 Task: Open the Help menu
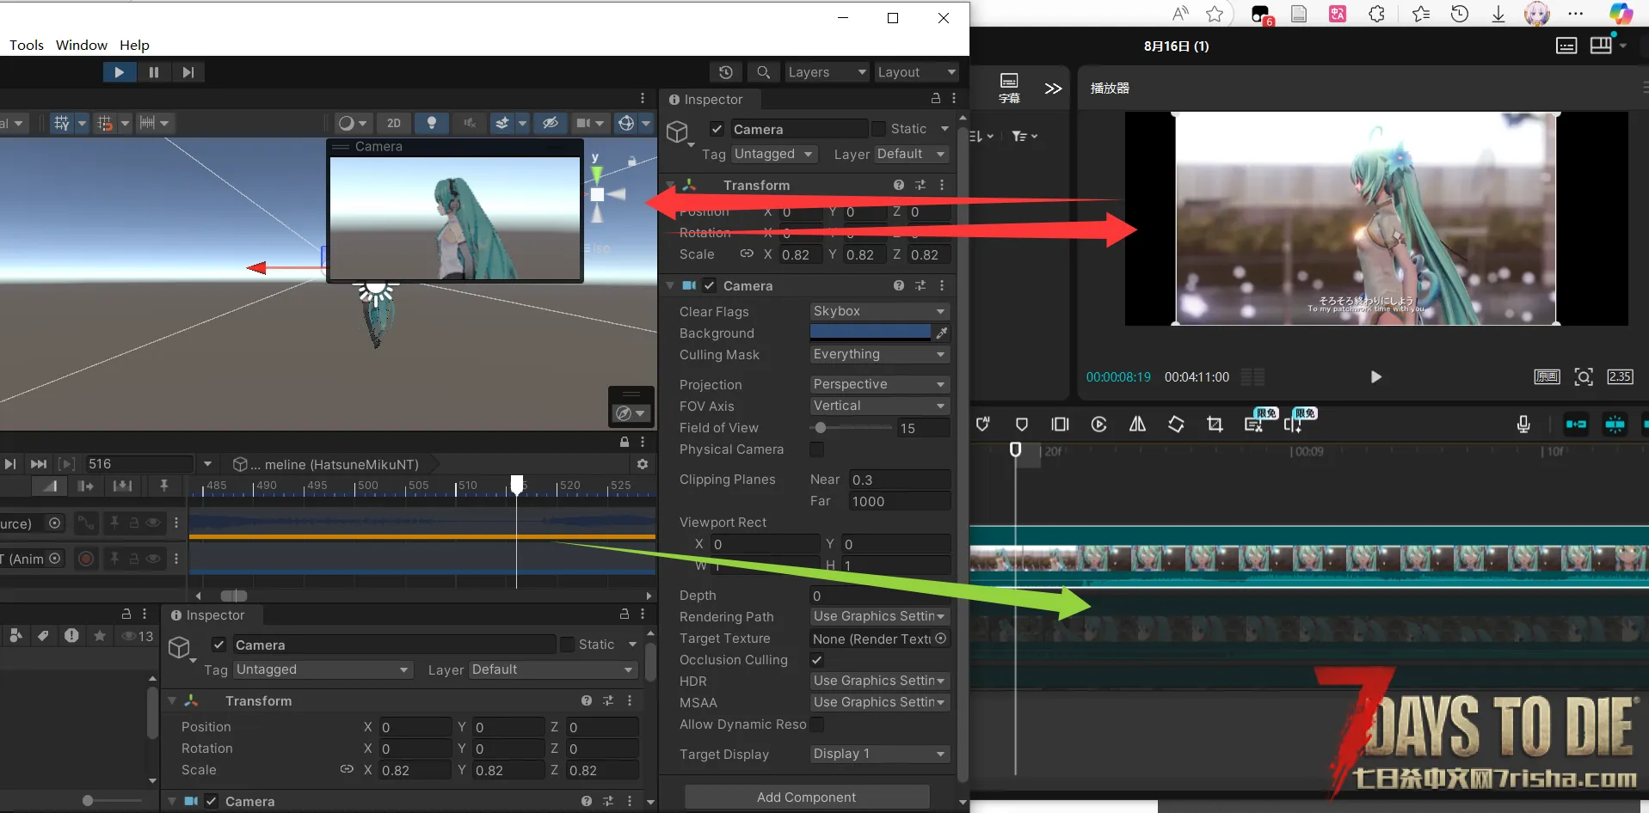coord(134,45)
